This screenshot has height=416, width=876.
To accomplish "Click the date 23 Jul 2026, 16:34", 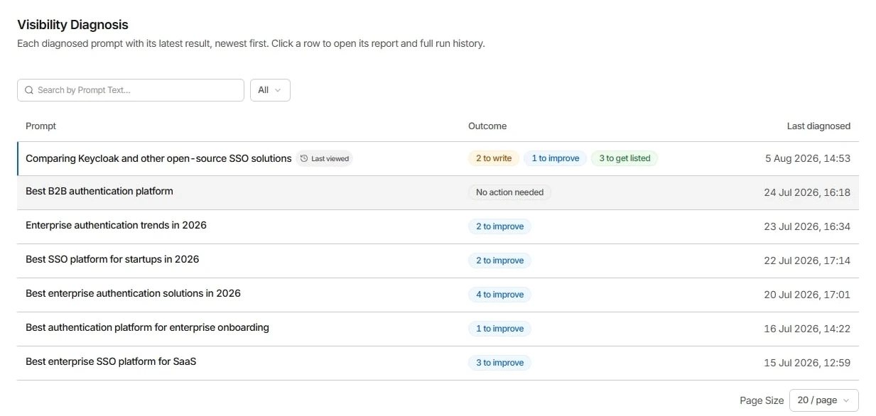I will tap(807, 226).
